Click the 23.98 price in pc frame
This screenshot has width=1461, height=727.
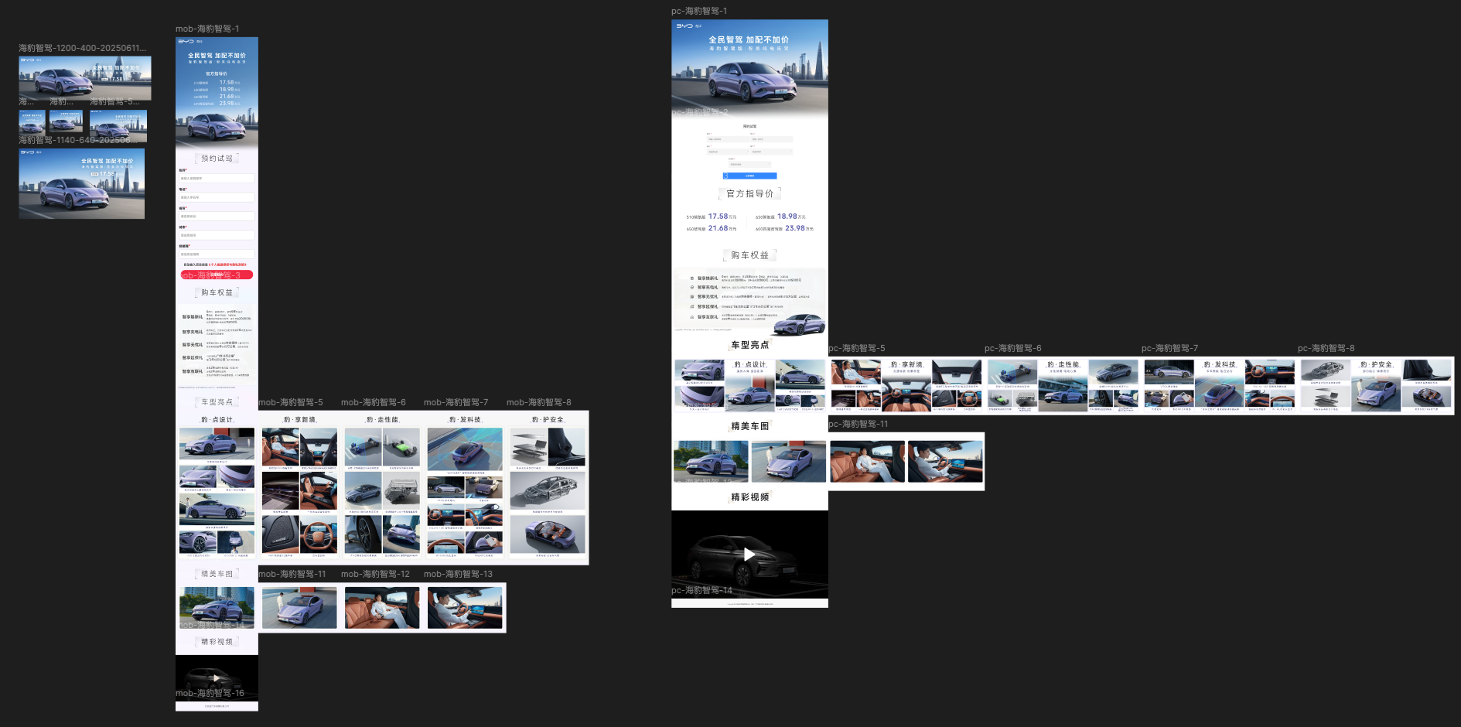tap(795, 228)
